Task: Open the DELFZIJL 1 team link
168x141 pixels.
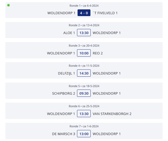Action: (66, 73)
